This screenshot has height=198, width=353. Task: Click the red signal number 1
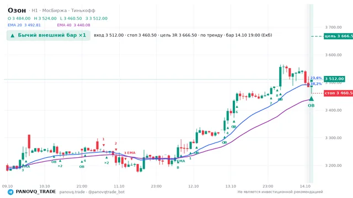tap(103, 139)
